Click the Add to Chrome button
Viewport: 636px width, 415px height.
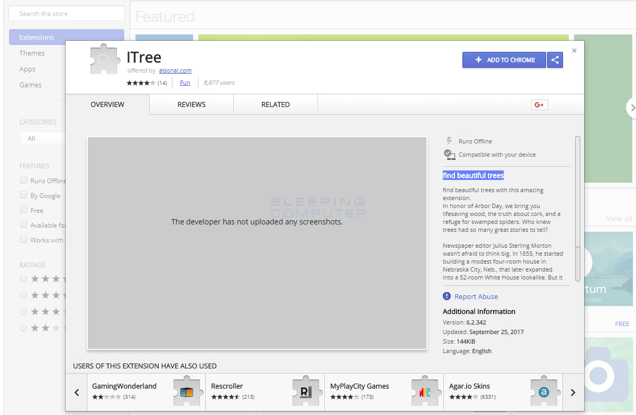pyautogui.click(x=505, y=60)
